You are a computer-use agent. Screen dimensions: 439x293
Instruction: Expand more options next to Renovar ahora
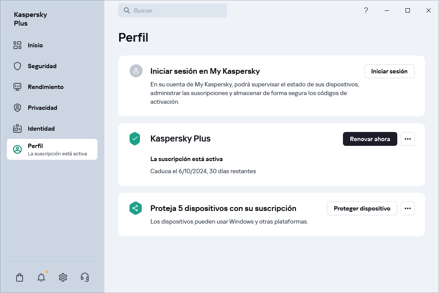[x=407, y=139]
